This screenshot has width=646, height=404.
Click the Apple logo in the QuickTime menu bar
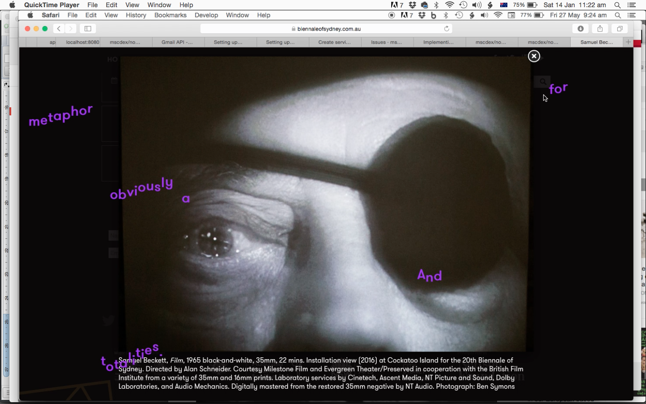pos(12,5)
